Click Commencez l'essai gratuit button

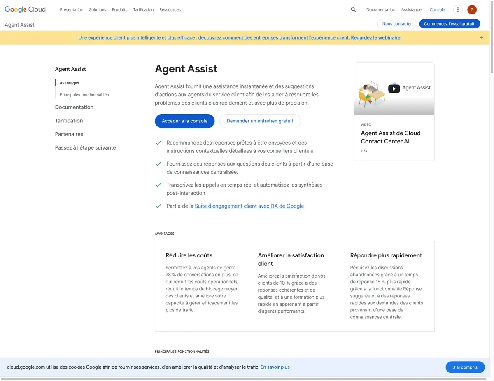coord(450,24)
